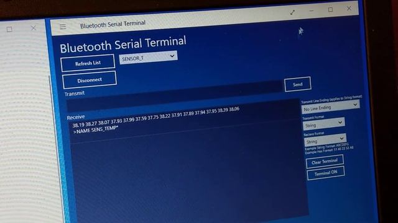Clear the terminal output
398x223 pixels.
(325, 161)
